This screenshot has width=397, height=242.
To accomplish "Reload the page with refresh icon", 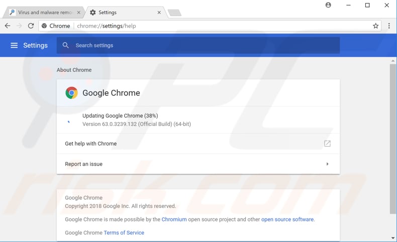I will 31,26.
